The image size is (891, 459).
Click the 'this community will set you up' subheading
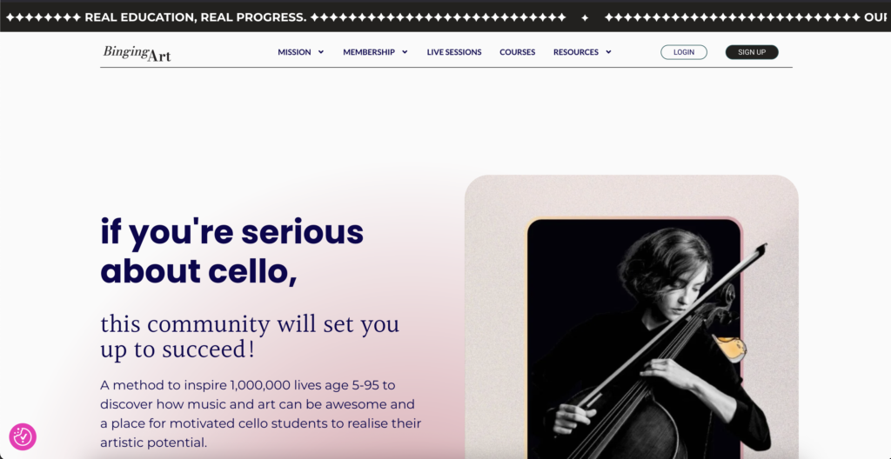click(250, 336)
